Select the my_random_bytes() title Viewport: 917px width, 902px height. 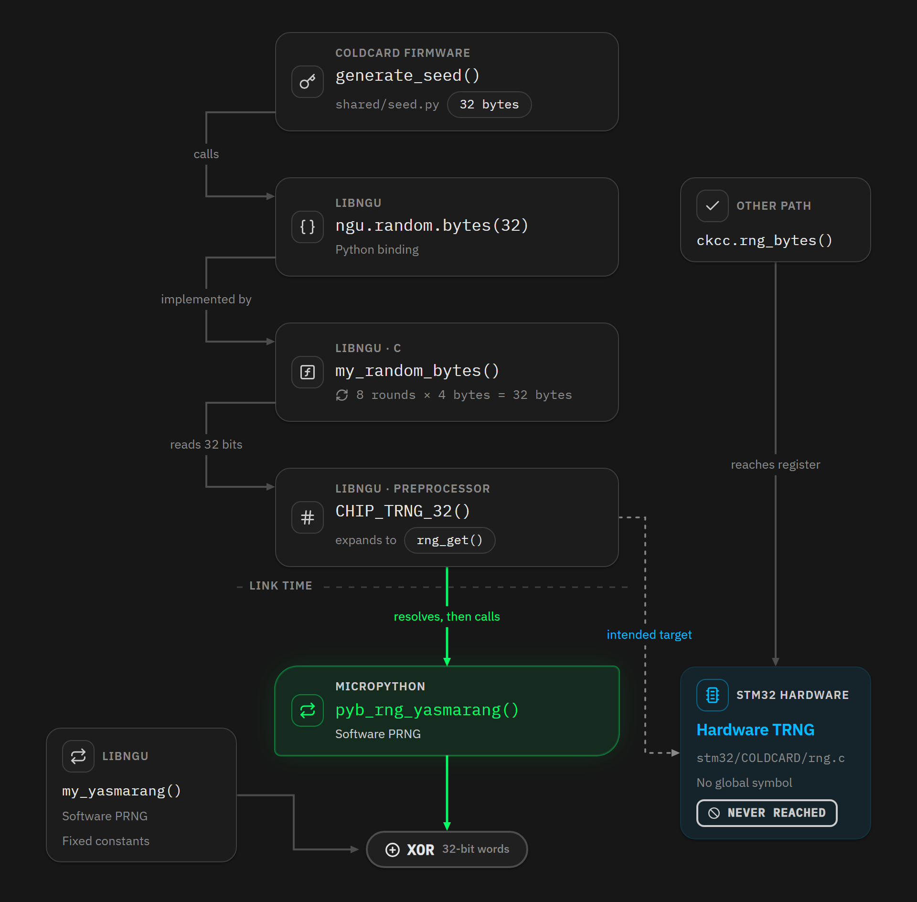tap(417, 371)
